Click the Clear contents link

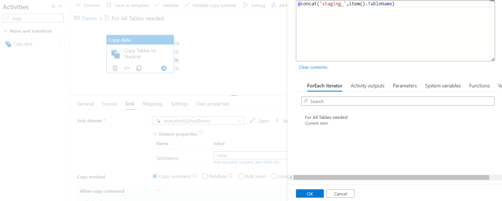click(x=313, y=67)
